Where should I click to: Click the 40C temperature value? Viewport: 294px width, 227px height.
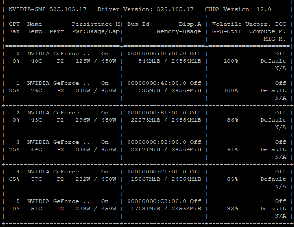(x=37, y=61)
